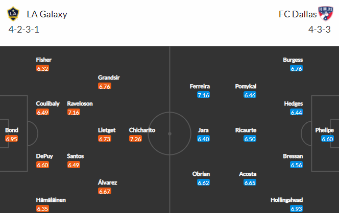Click the 4-2-3-1 formation label
The image size is (339, 213).
pos(24,30)
